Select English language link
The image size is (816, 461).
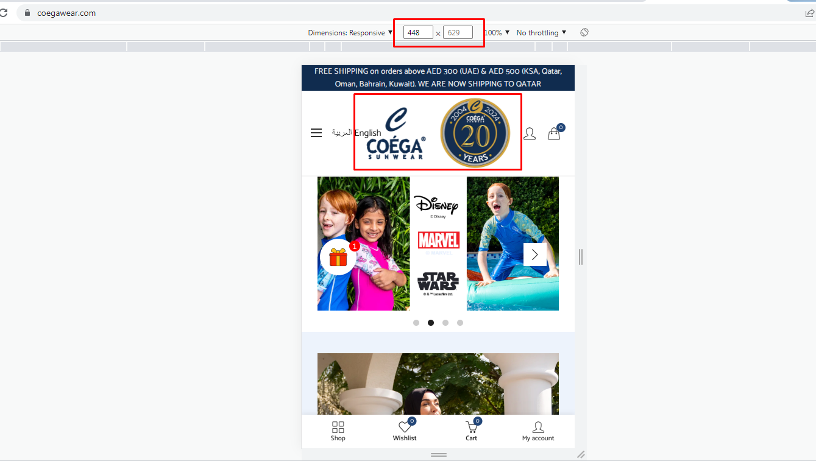pyautogui.click(x=368, y=133)
